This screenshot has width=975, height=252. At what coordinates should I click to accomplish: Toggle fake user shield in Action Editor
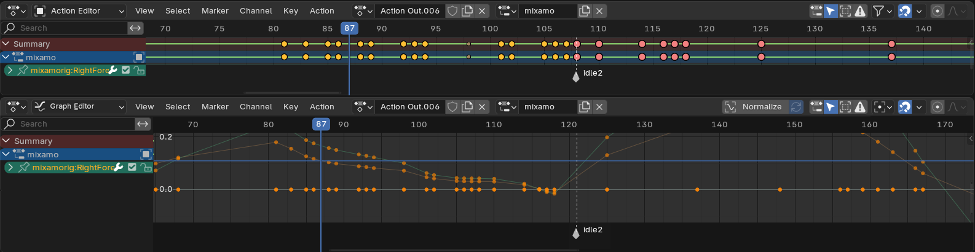(x=452, y=10)
